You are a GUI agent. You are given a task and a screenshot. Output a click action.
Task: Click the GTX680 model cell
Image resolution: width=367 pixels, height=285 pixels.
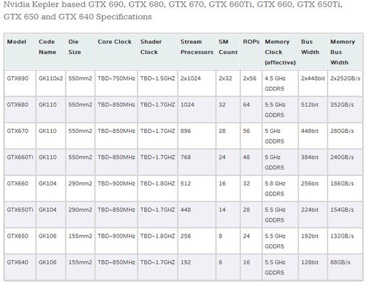[20, 109]
